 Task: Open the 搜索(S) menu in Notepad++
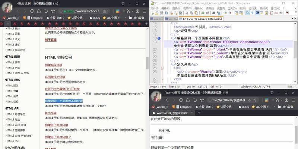tap(176, 8)
